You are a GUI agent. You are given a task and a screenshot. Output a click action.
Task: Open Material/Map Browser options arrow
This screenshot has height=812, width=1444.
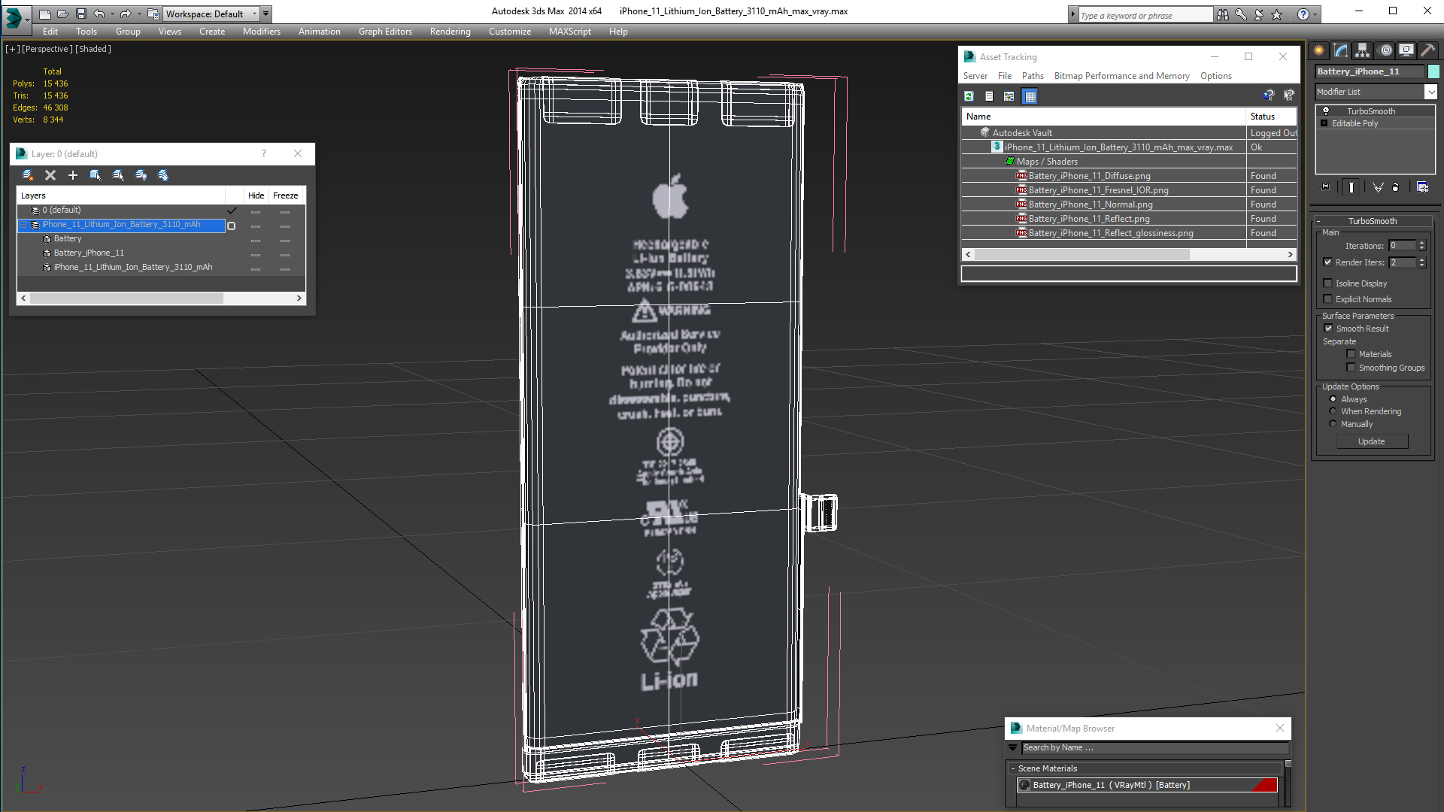(1012, 748)
